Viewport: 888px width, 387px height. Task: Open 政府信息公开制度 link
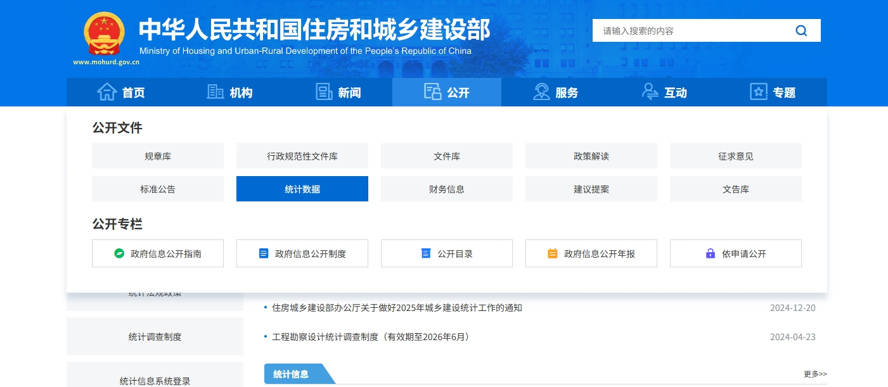tap(302, 253)
